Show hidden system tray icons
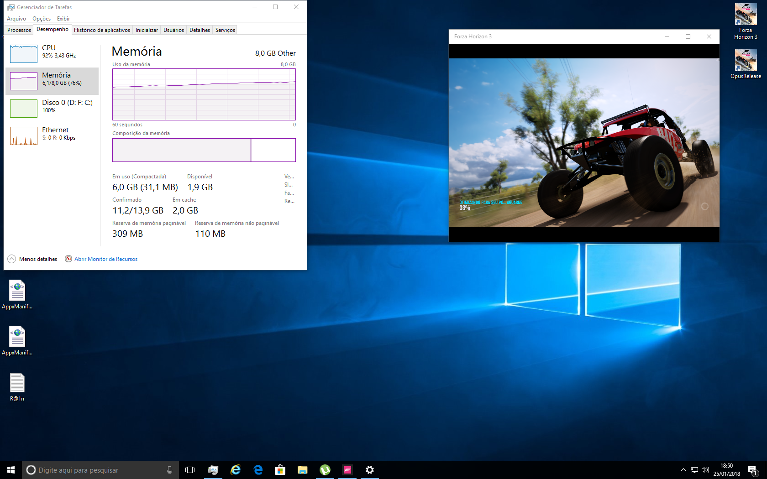The height and width of the screenshot is (479, 767). tap(683, 470)
